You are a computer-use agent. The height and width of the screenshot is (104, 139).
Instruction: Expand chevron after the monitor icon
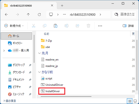pyautogui.click(x=58, y=14)
